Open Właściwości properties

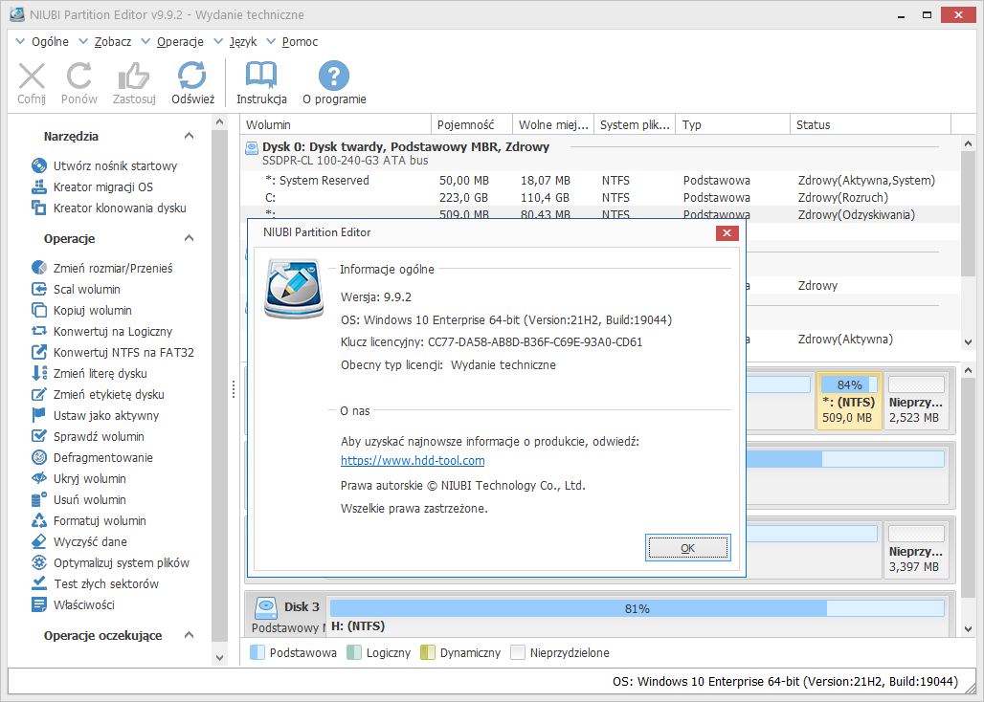[x=73, y=604]
